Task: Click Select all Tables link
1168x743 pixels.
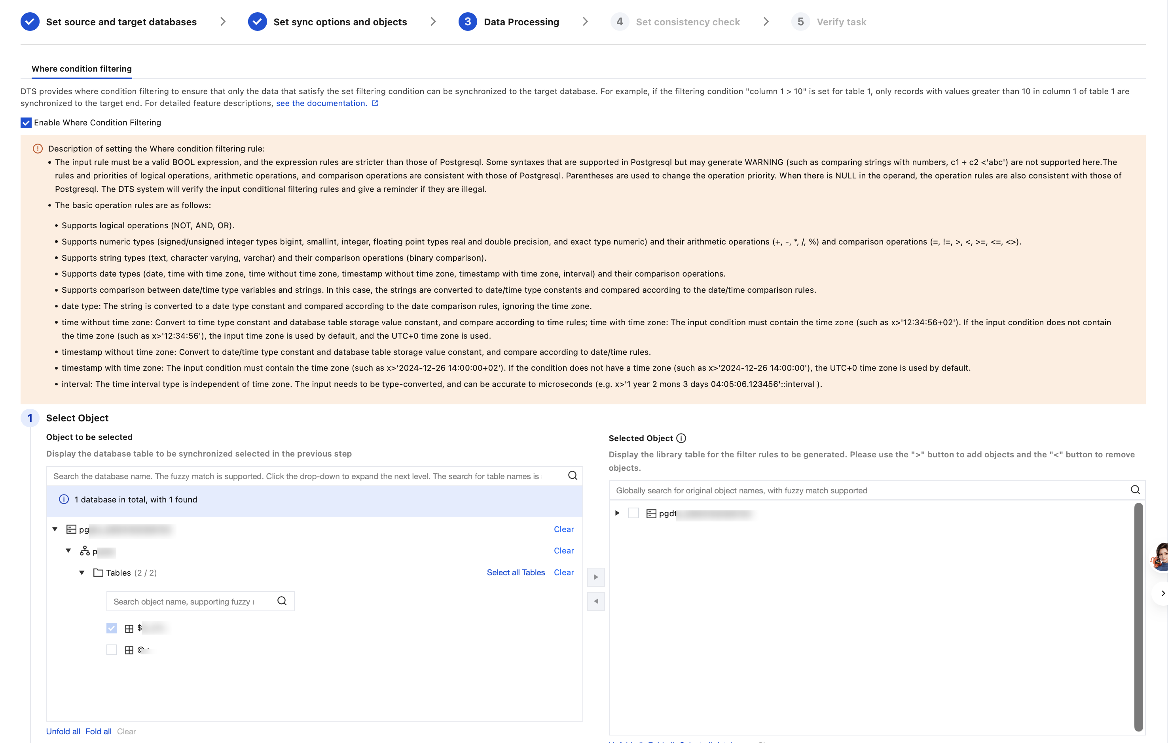Action: click(x=516, y=573)
